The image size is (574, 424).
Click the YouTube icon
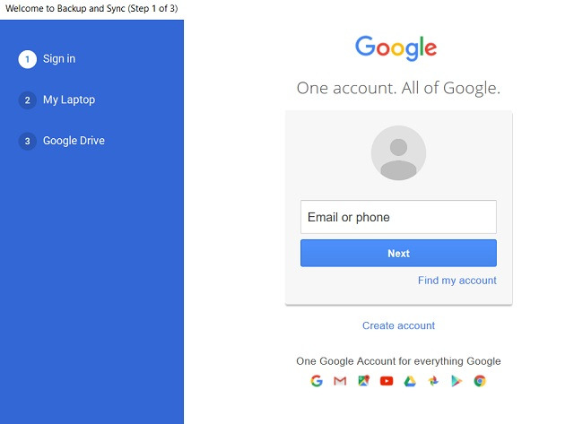(387, 381)
